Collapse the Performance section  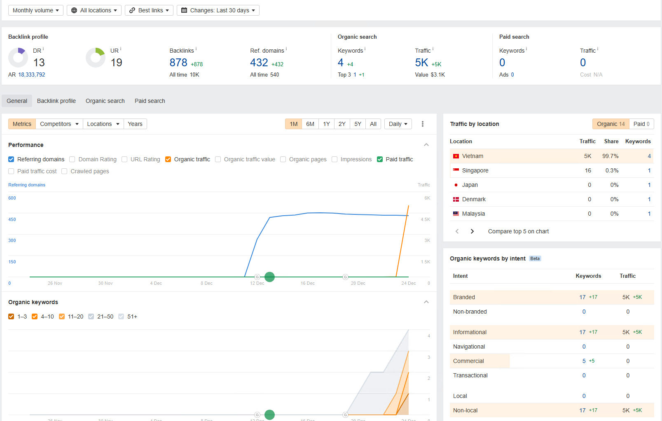(x=426, y=145)
